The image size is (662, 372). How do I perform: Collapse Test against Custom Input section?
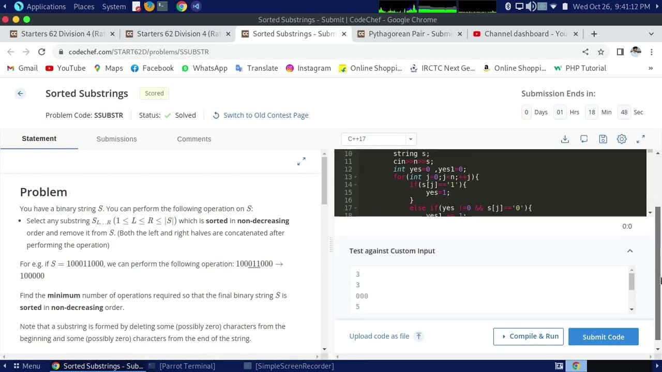(x=630, y=251)
